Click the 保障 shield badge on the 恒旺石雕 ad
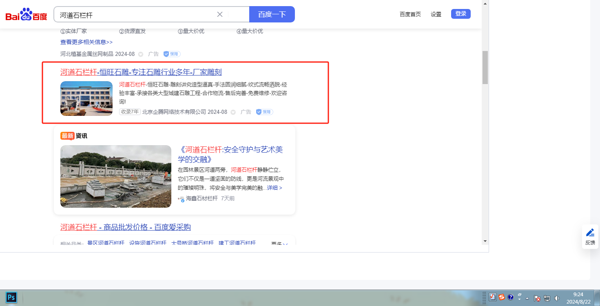The width and height of the screenshot is (600, 306). pos(264,112)
